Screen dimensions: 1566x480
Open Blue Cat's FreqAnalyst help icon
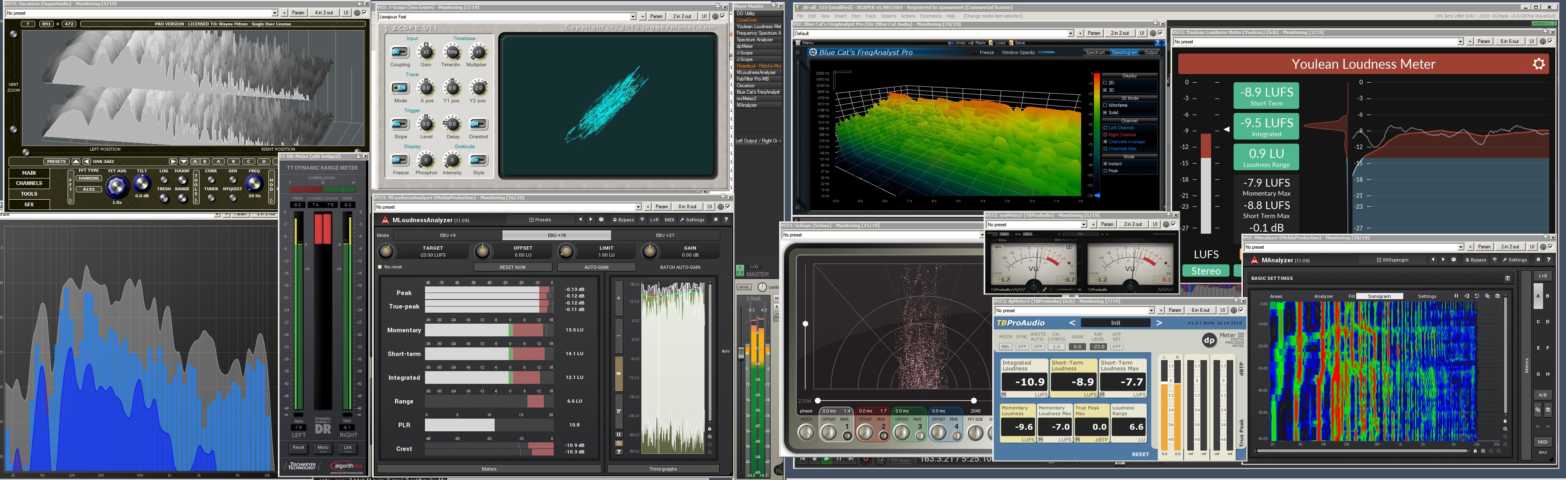(x=1158, y=43)
